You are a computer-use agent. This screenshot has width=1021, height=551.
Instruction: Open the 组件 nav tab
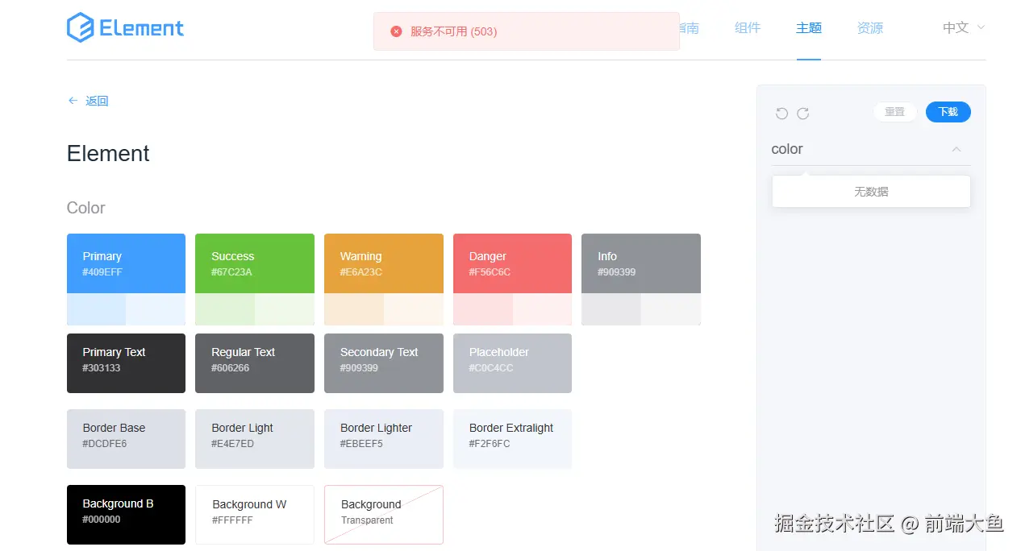pyautogui.click(x=748, y=27)
